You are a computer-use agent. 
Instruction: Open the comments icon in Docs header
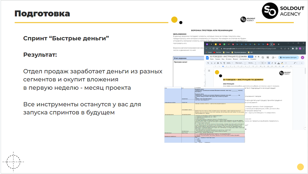(268, 57)
